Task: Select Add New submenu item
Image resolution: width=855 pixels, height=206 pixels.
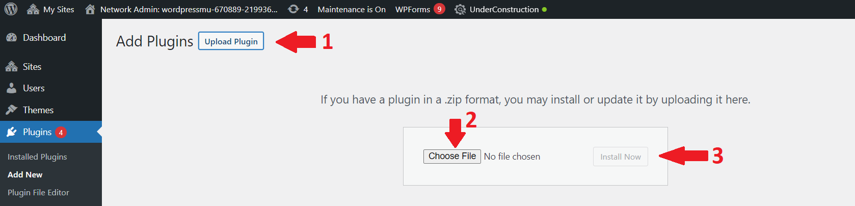Action: pyautogui.click(x=25, y=174)
